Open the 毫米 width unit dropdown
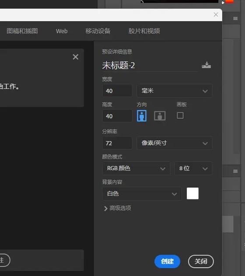The height and width of the screenshot is (276, 245). pyautogui.click(x=175, y=91)
